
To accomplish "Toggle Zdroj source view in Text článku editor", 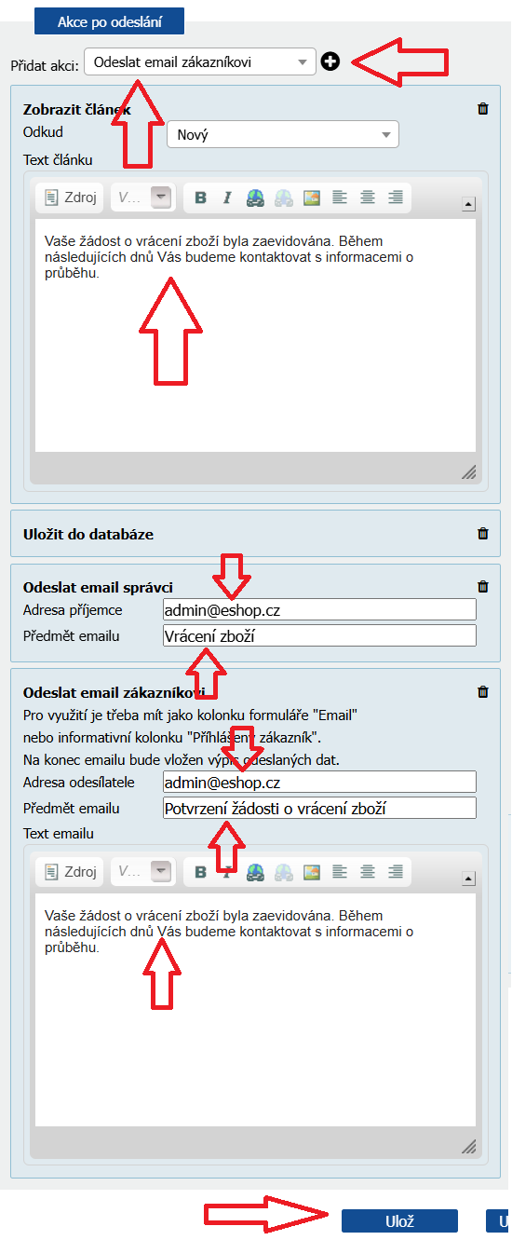I will pos(70,198).
